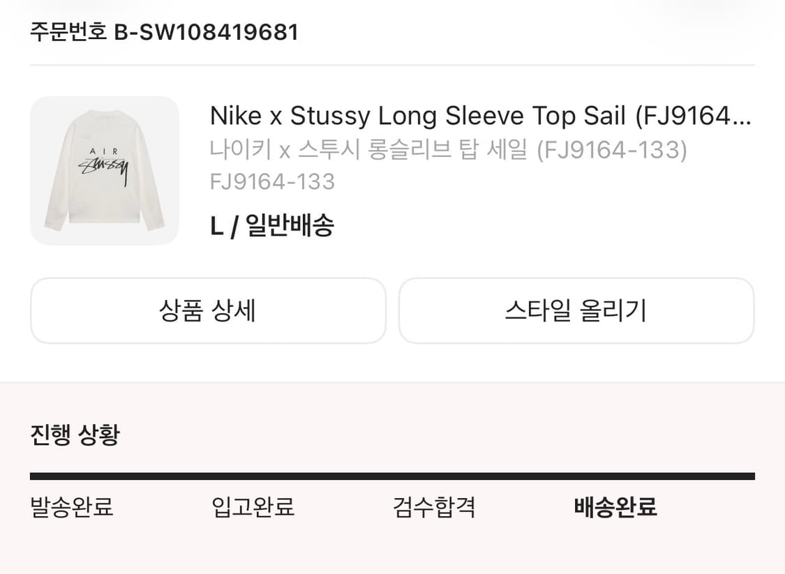Select the 검수합격 progress step
Image resolution: width=785 pixels, height=574 pixels.
(434, 507)
